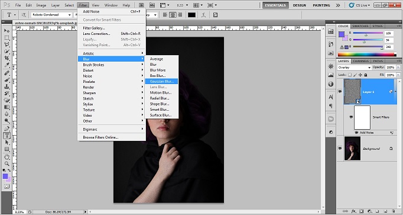This screenshot has width=403, height=215.
Task: Switch to Design workspace
Action: [x=300, y=5]
